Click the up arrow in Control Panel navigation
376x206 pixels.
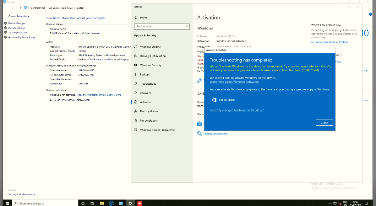(x=21, y=8)
